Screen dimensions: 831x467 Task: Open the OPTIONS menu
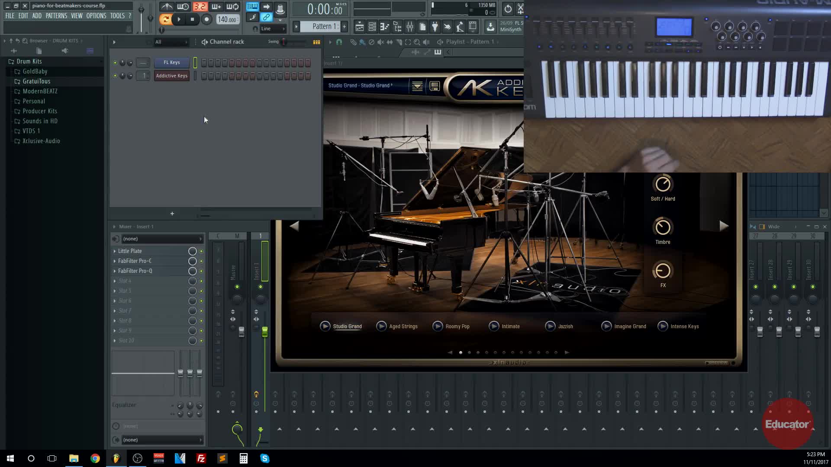coord(96,16)
